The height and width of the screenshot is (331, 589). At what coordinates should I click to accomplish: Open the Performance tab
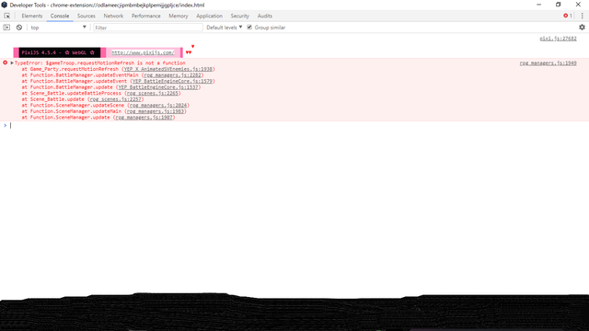pyautogui.click(x=145, y=16)
